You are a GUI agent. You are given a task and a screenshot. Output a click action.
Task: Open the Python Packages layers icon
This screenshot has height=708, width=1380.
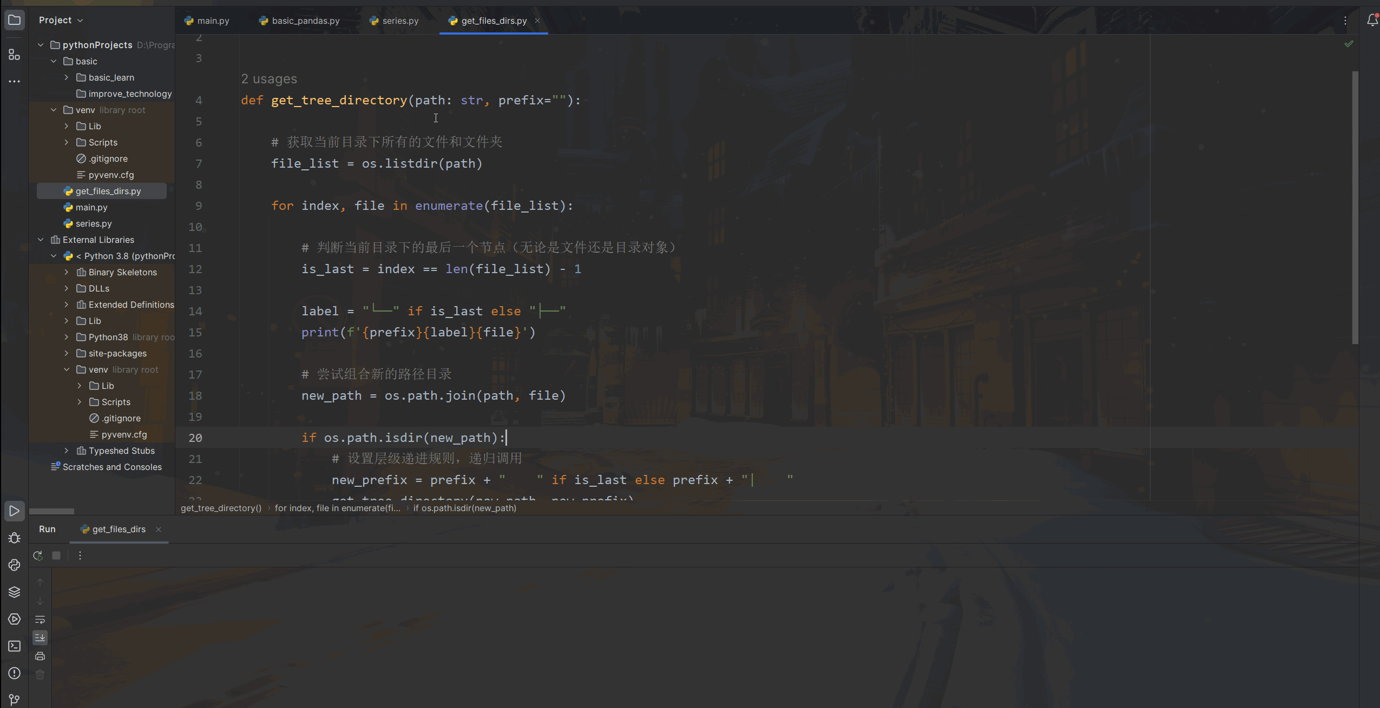point(14,592)
